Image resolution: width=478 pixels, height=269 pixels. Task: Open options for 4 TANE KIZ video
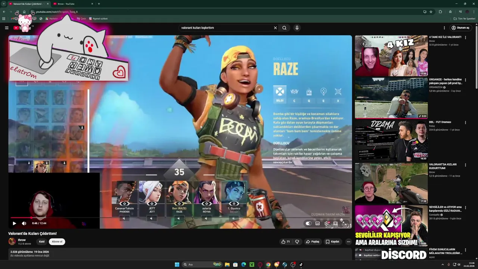465,37
